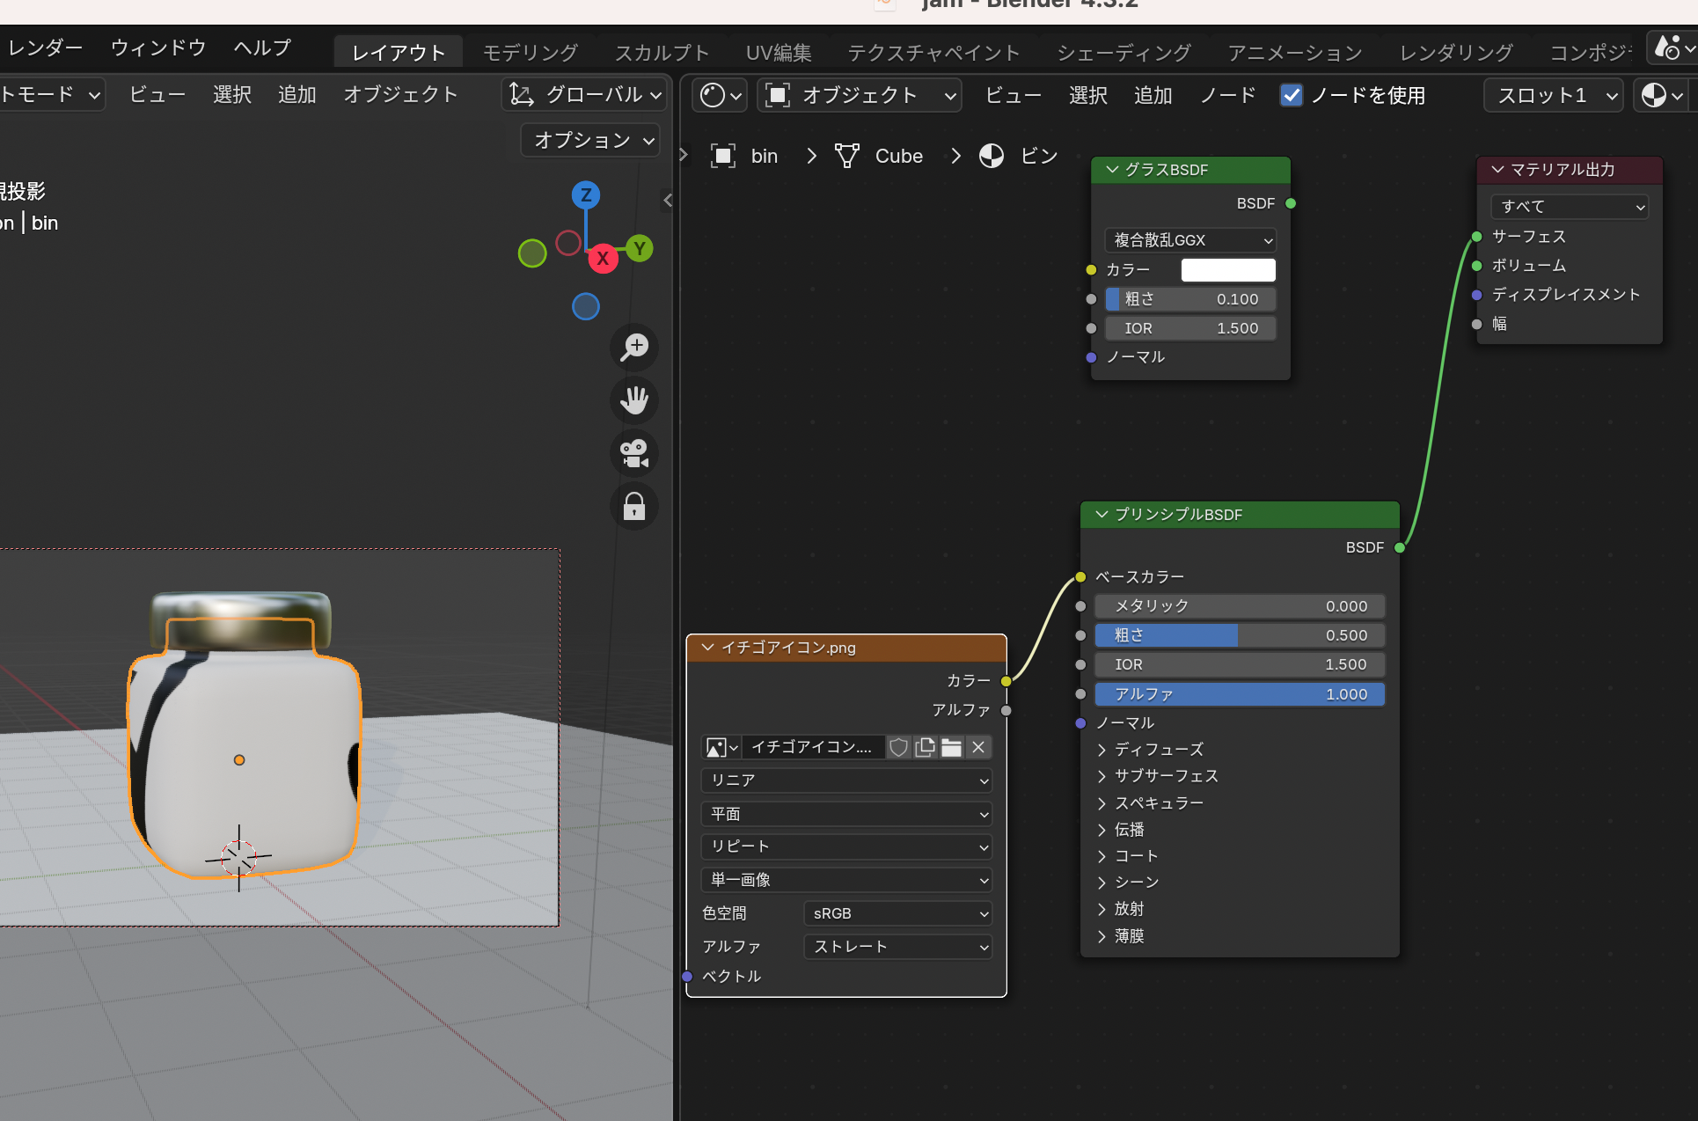Unlink image with the X icon
The height and width of the screenshot is (1121, 1698).
978,747
